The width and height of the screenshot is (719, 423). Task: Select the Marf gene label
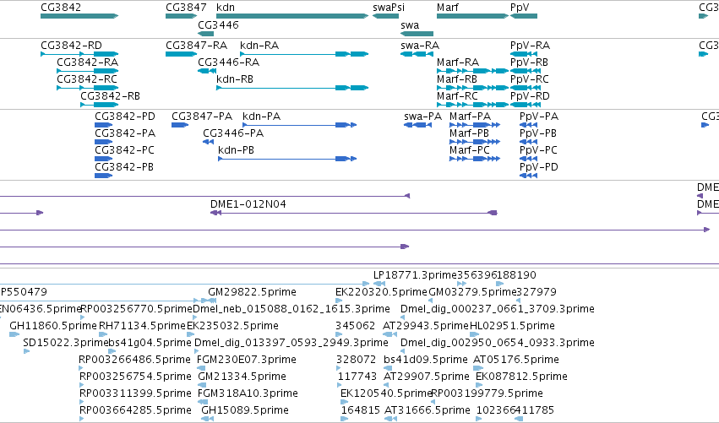[448, 8]
